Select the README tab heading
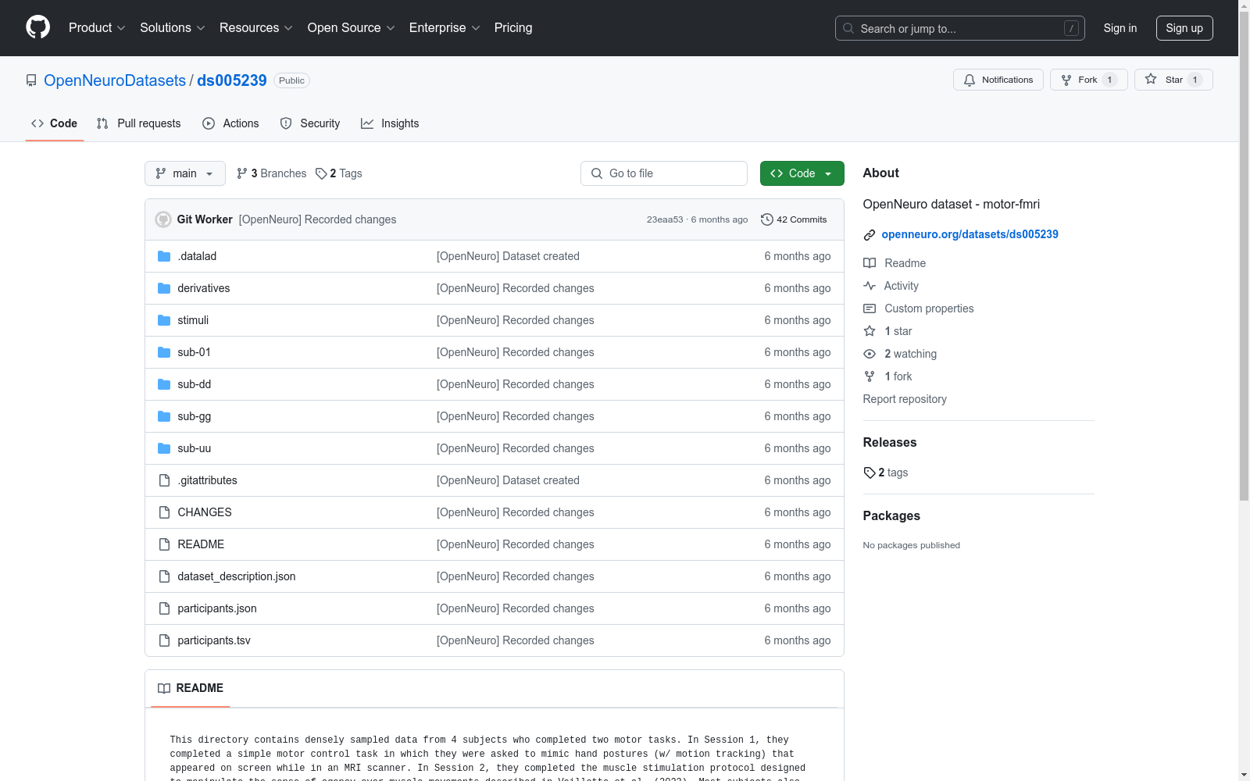Screen dimensions: 1250x781 pyautogui.click(x=191, y=688)
